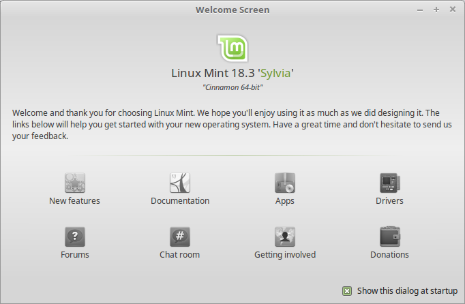Click the Linux Mint 18.3 'Sylvia' heading
Screen dimensions: 465x304
click(x=232, y=73)
